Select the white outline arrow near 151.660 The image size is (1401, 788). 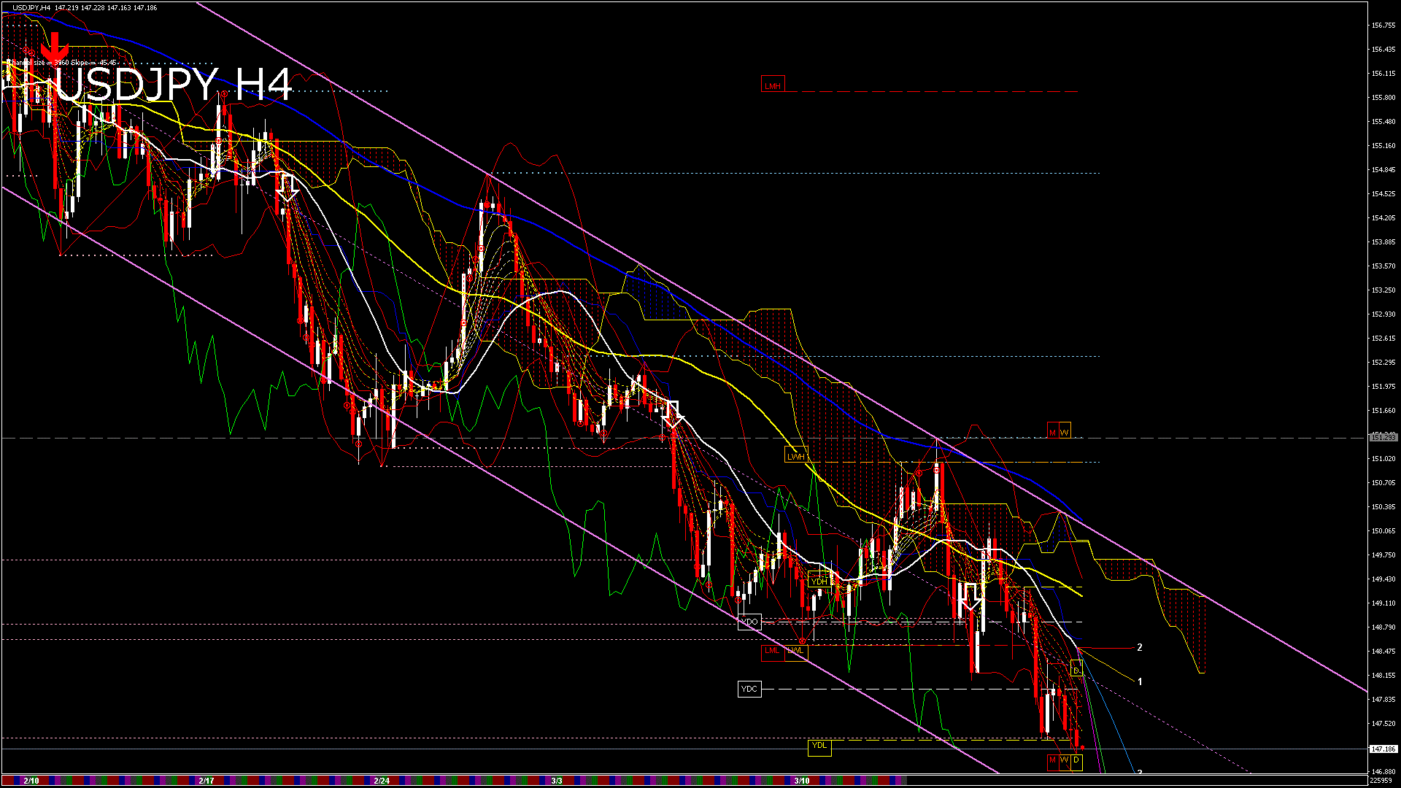[673, 414]
